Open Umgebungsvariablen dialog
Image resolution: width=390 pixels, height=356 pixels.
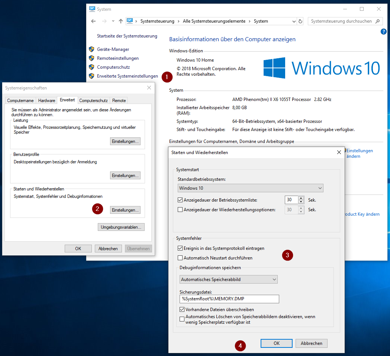coord(121,227)
